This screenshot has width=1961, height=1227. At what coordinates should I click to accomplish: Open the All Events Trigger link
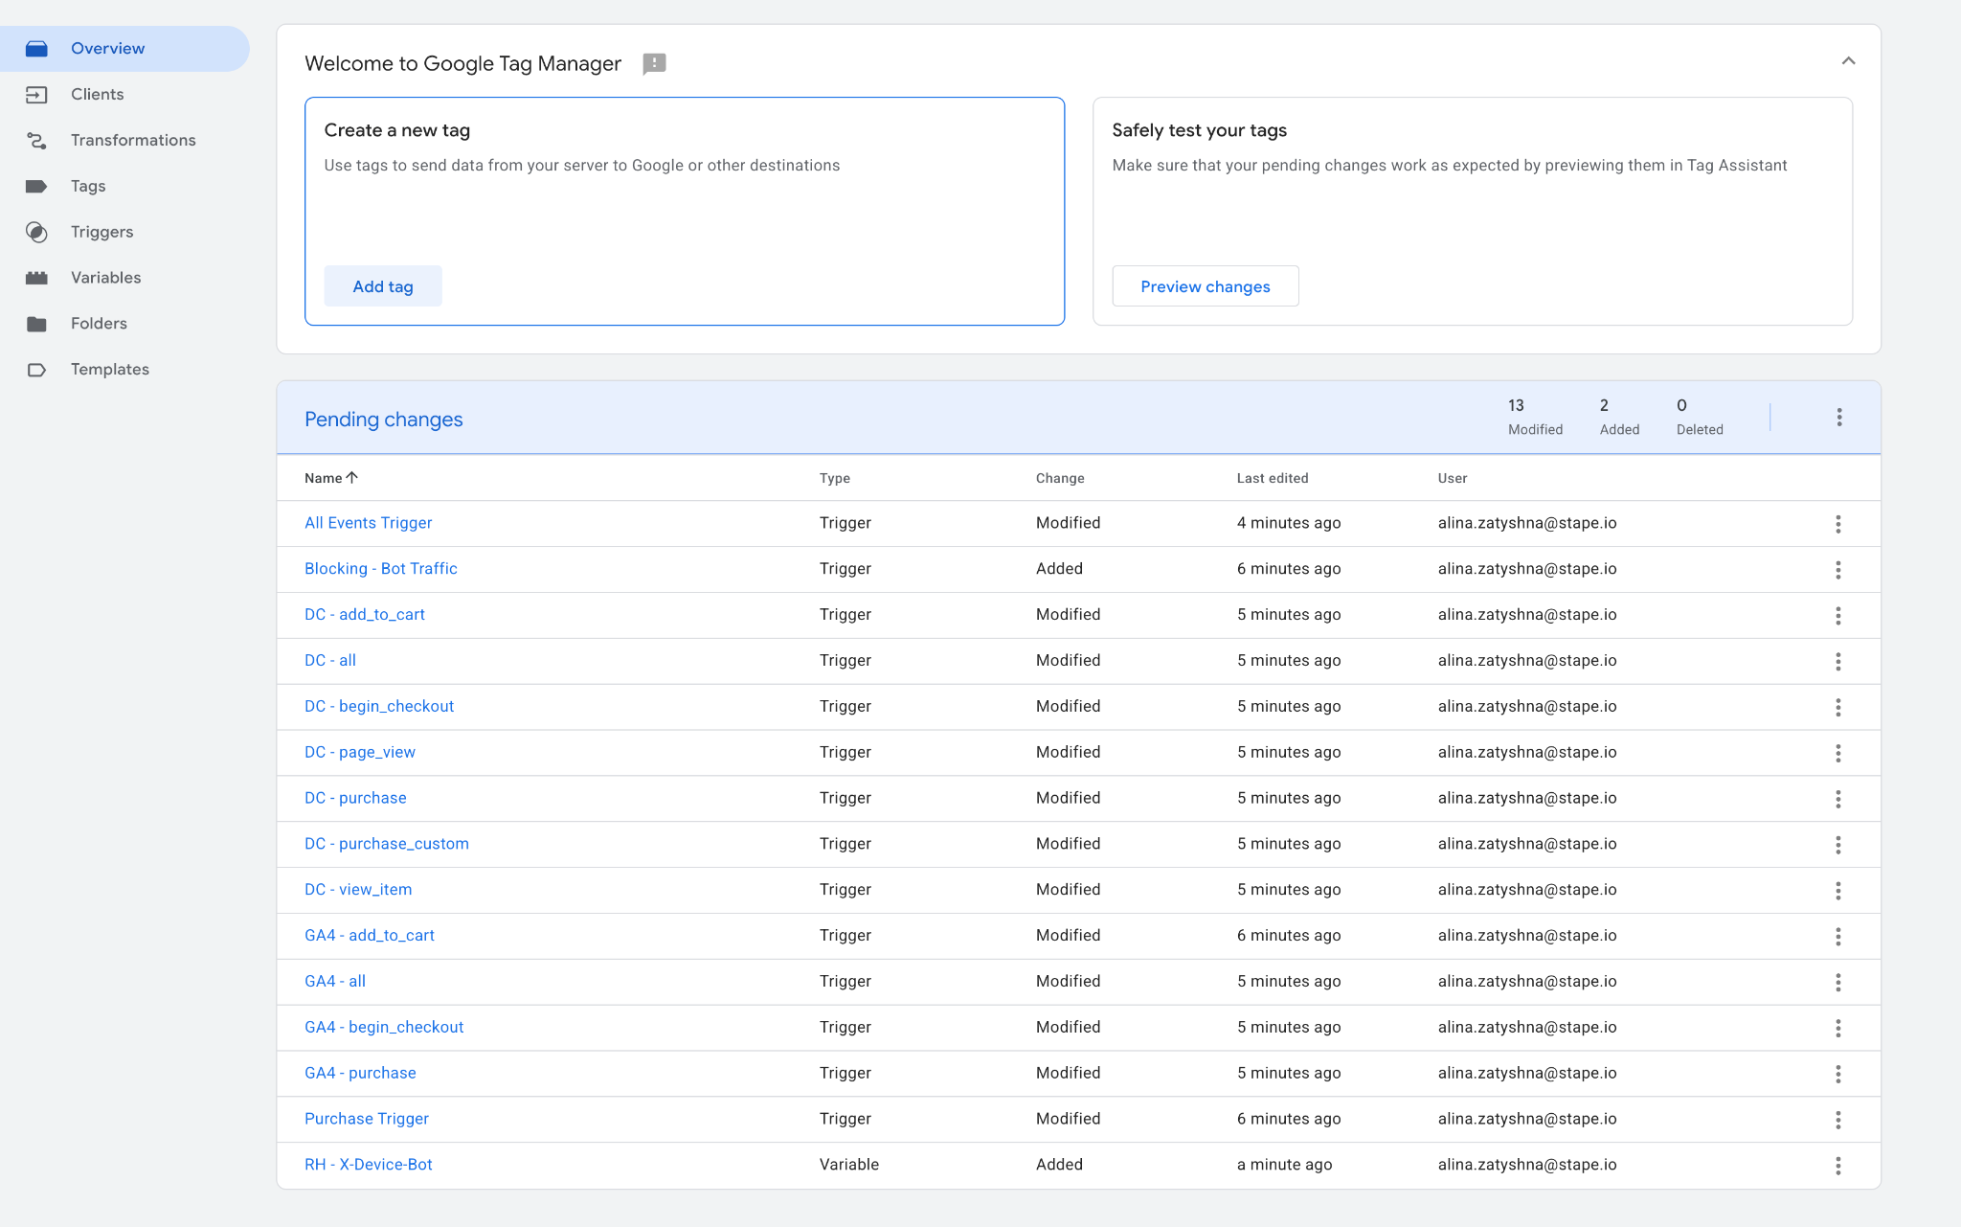point(369,523)
